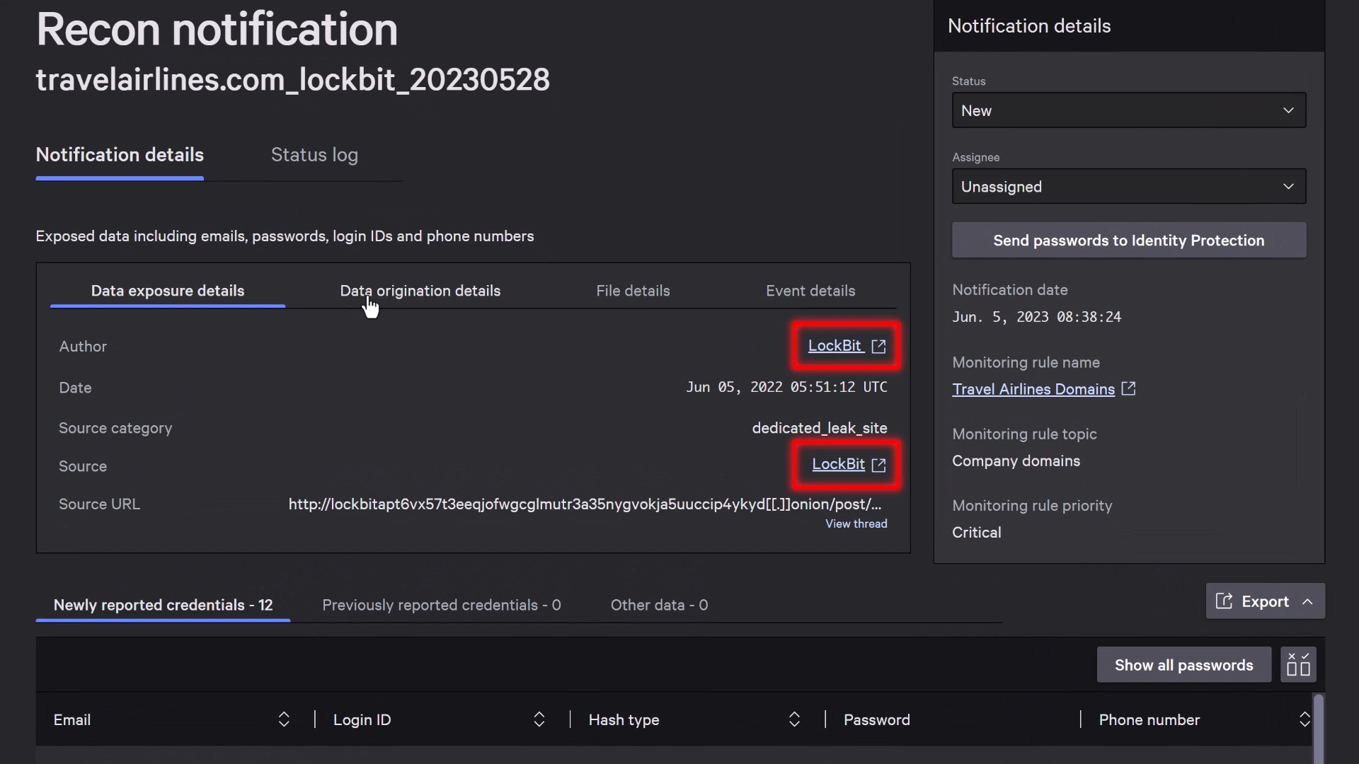
Task: Open Author LockBit link
Action: (835, 346)
